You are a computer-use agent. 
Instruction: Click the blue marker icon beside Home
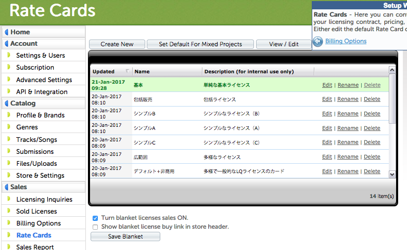tap(7, 32)
